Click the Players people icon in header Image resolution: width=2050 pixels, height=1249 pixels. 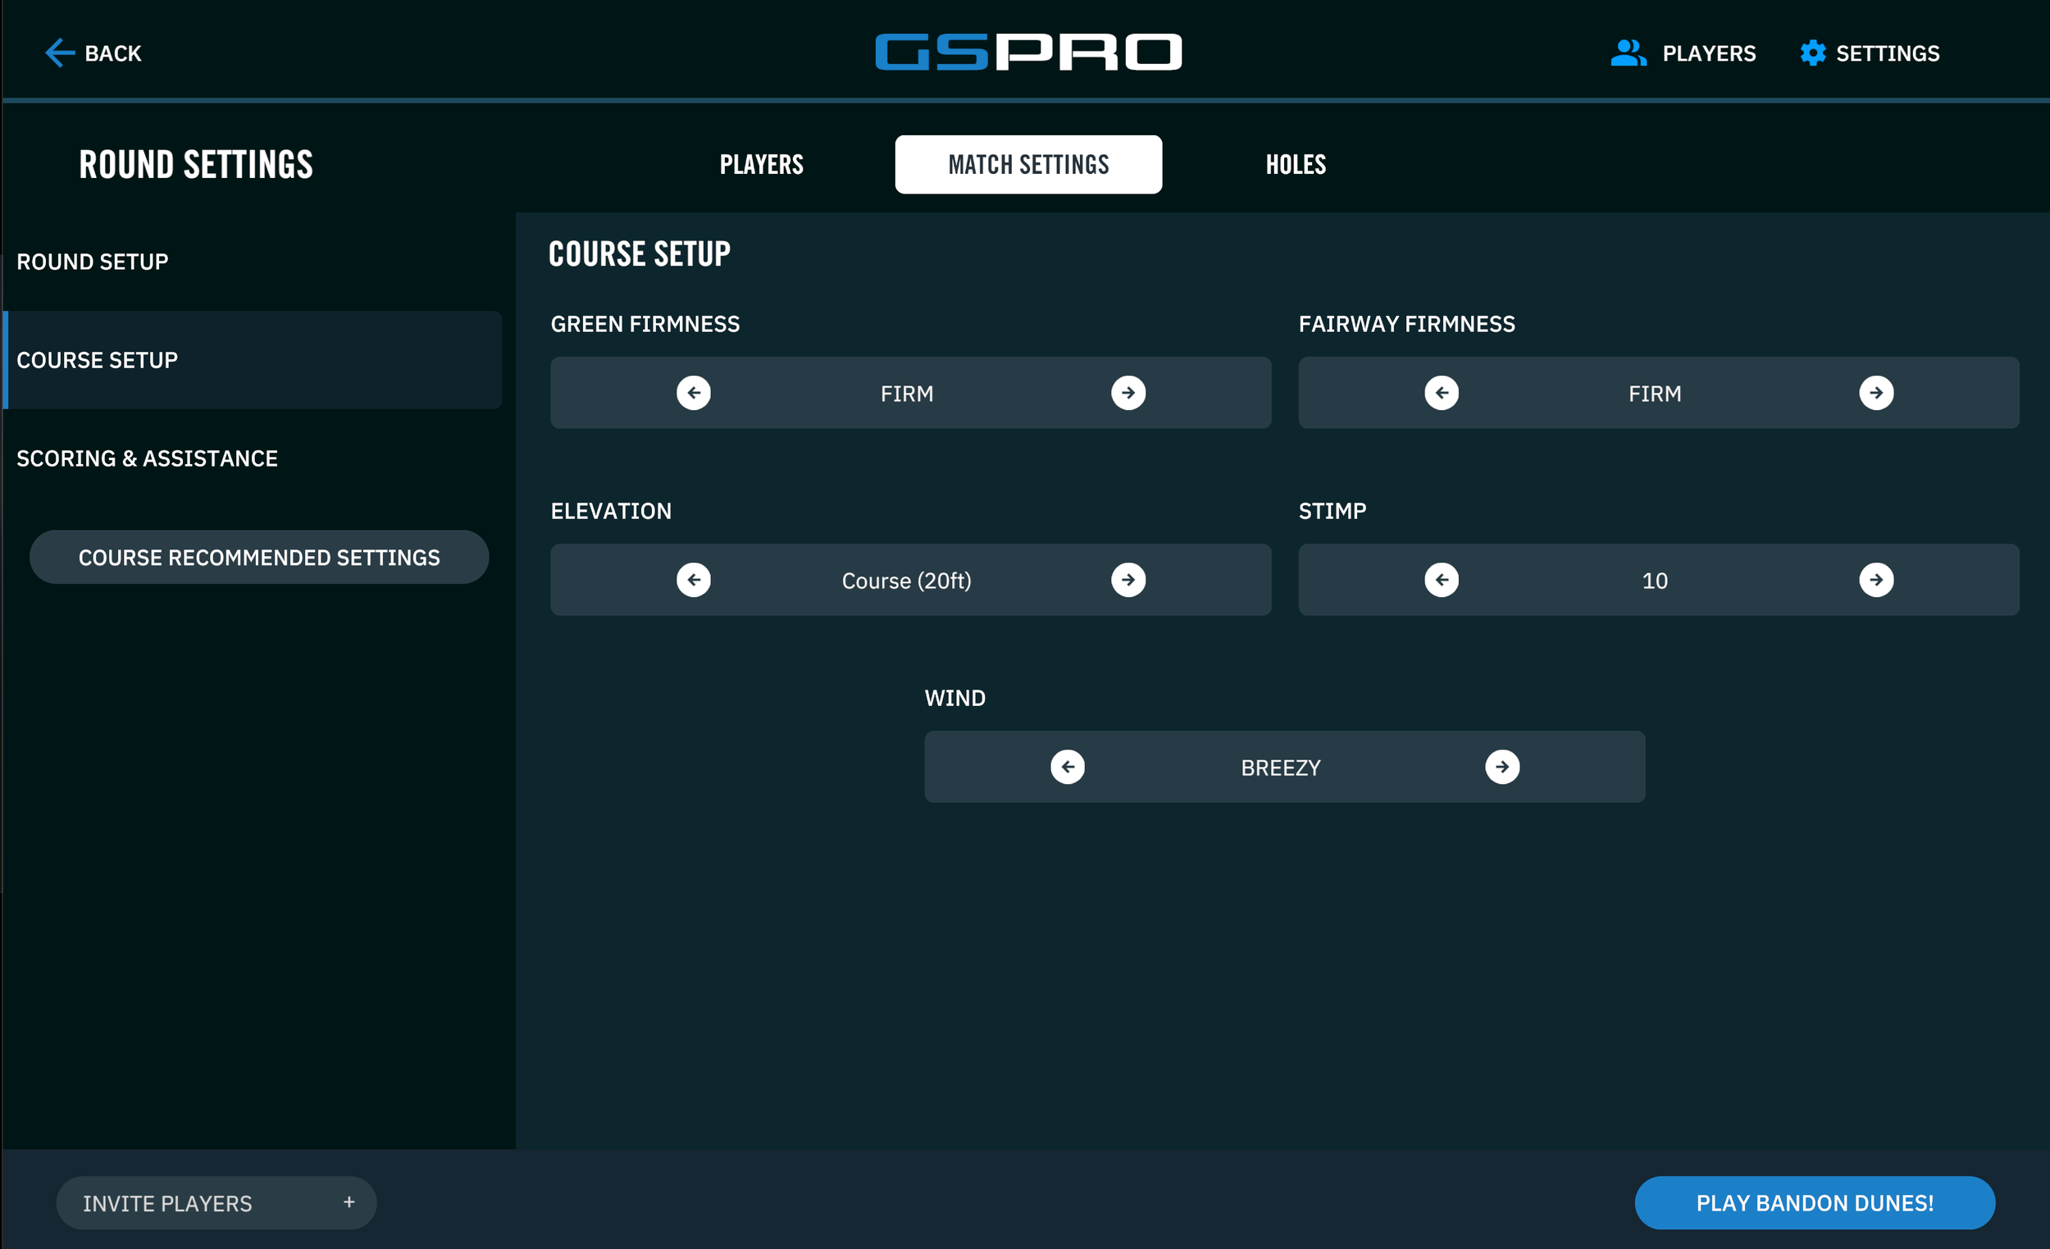click(1629, 52)
